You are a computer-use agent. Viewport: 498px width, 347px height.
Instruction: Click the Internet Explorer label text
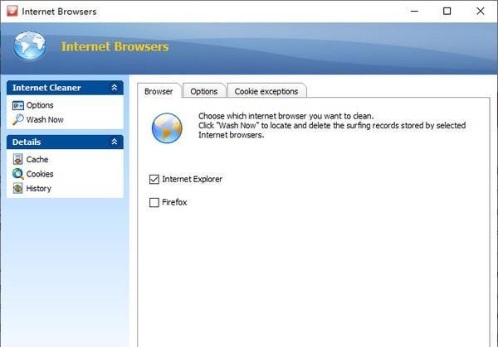click(193, 179)
